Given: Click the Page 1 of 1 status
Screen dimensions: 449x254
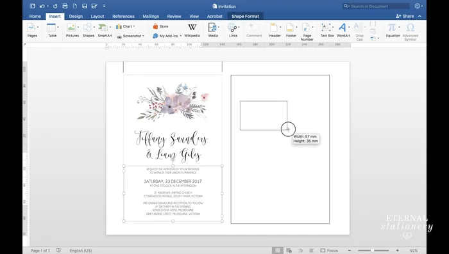Looking at the screenshot, I should pyautogui.click(x=40, y=251).
